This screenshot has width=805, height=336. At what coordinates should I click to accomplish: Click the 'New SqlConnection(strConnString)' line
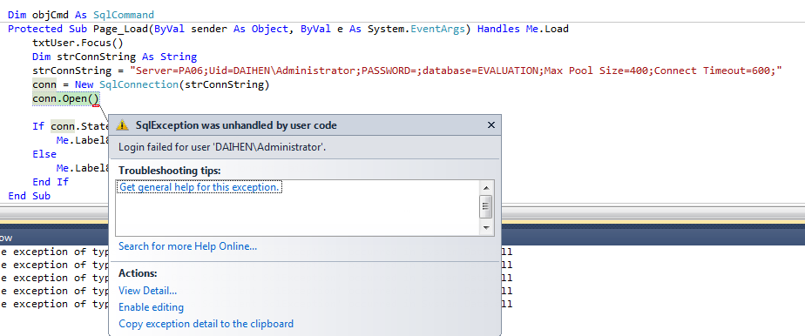pyautogui.click(x=151, y=84)
